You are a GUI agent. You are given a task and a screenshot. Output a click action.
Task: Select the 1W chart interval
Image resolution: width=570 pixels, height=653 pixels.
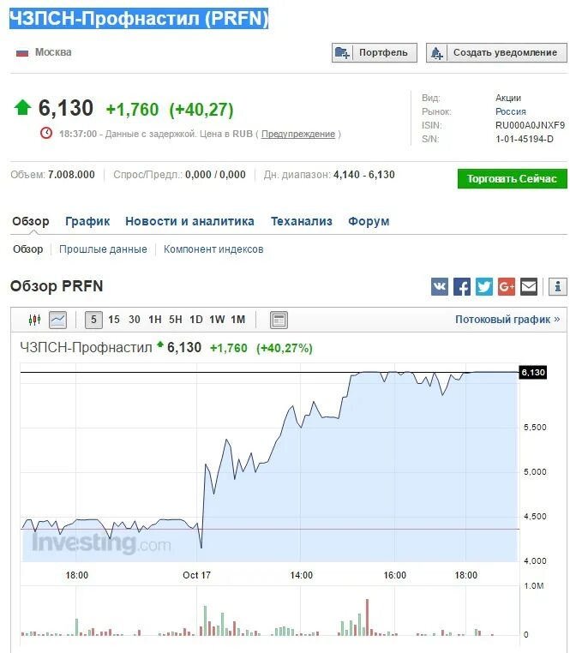tap(217, 320)
